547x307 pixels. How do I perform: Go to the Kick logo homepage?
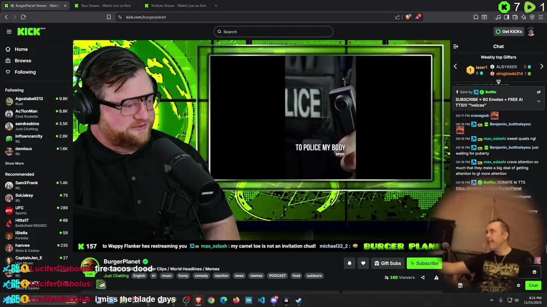tap(31, 32)
